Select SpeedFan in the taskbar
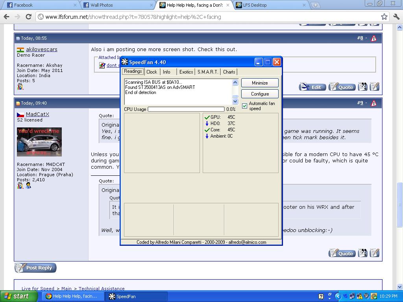 tap(136, 296)
